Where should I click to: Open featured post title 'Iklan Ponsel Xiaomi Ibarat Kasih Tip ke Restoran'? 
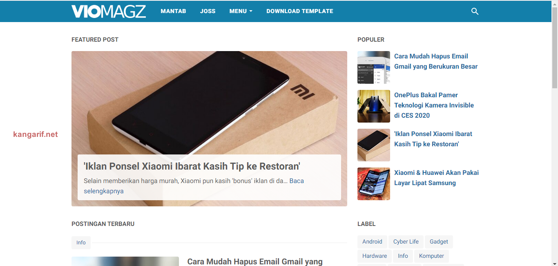click(x=192, y=166)
